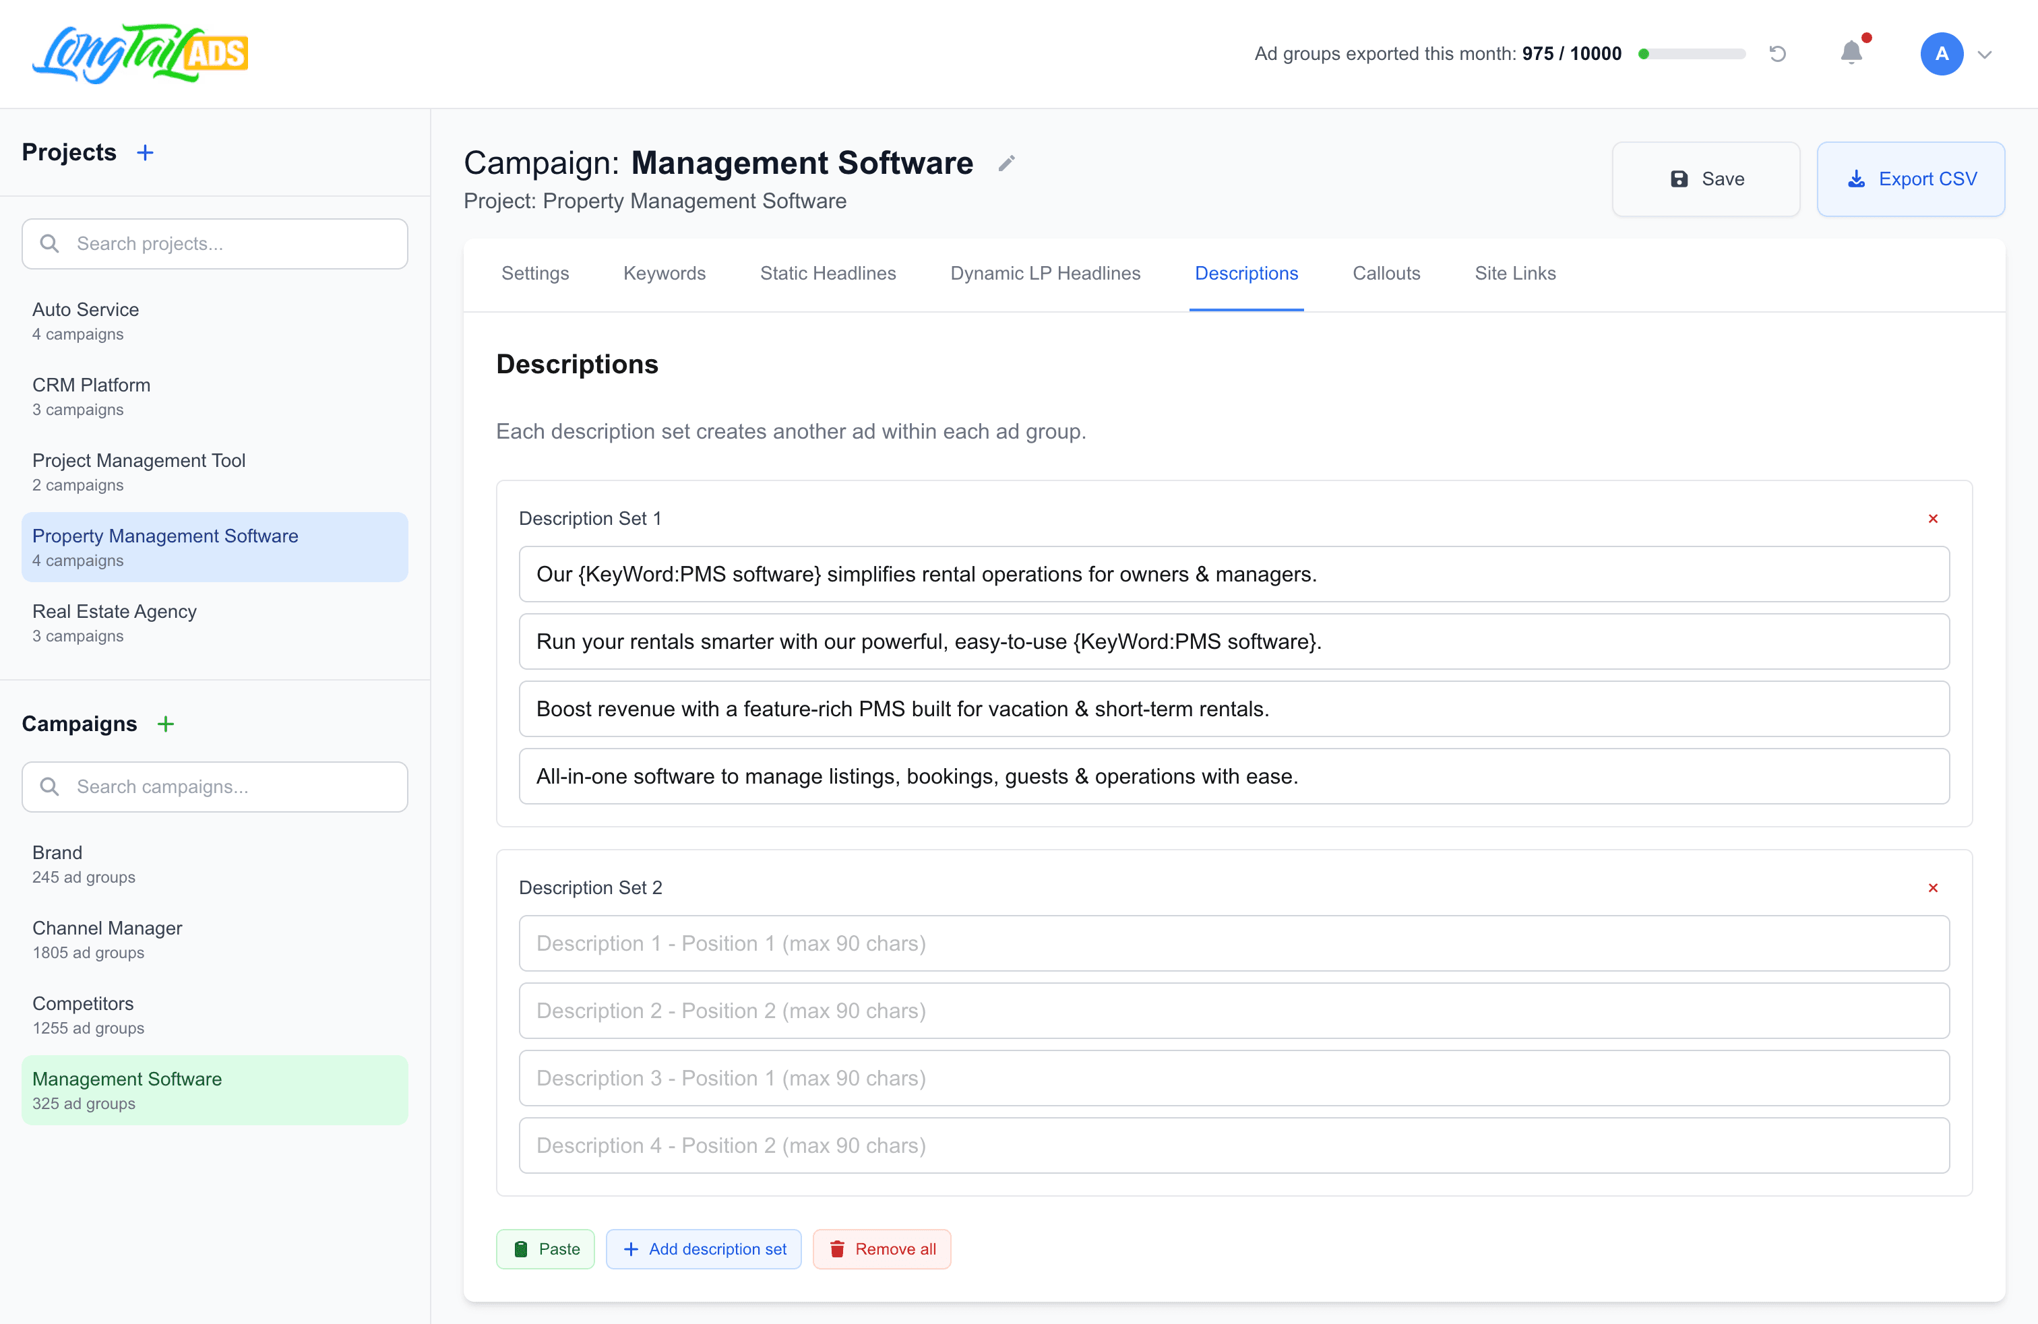Click Add description set
Image resolution: width=2038 pixels, height=1324 pixels.
click(x=703, y=1249)
